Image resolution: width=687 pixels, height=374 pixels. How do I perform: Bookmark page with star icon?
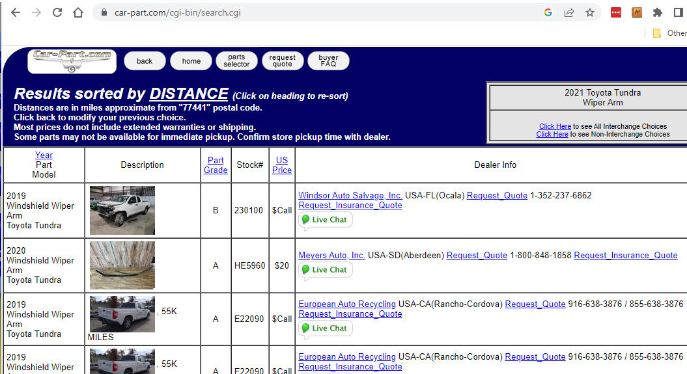(x=590, y=12)
